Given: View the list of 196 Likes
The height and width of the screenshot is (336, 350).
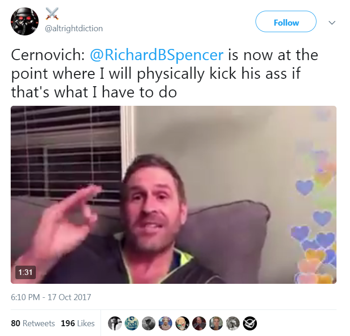Looking at the screenshot, I should click(x=78, y=323).
